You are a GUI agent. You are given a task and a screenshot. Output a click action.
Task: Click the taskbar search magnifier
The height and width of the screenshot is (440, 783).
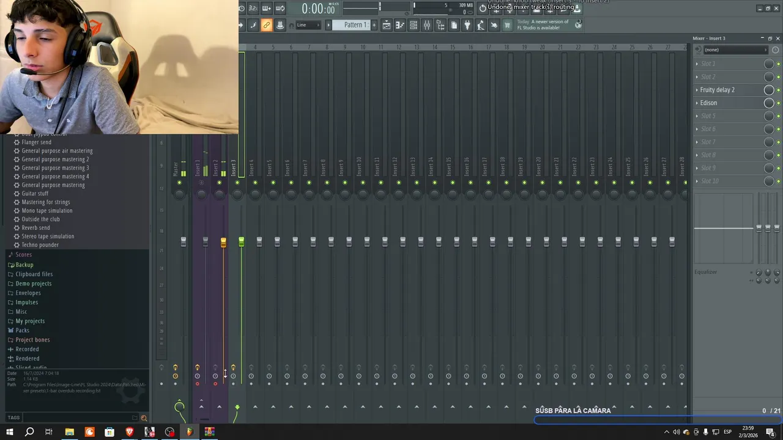pos(29,432)
